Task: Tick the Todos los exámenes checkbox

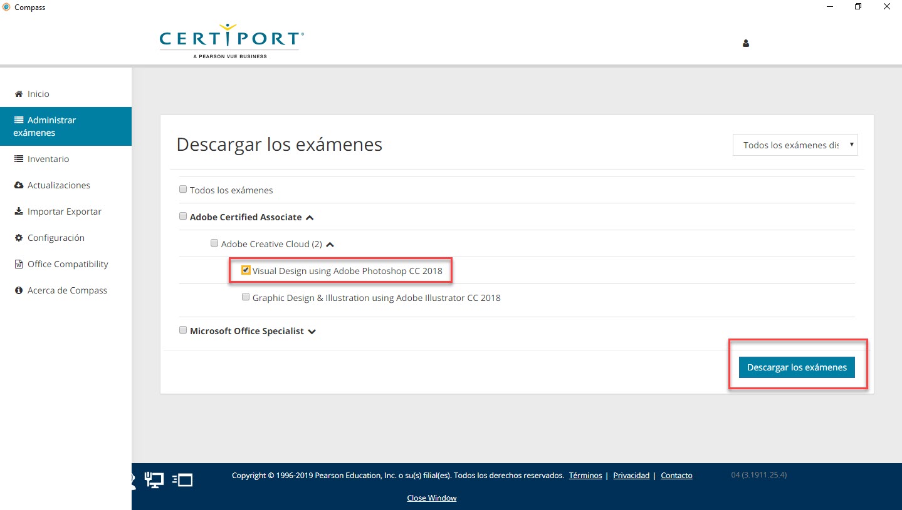Action: tap(183, 189)
